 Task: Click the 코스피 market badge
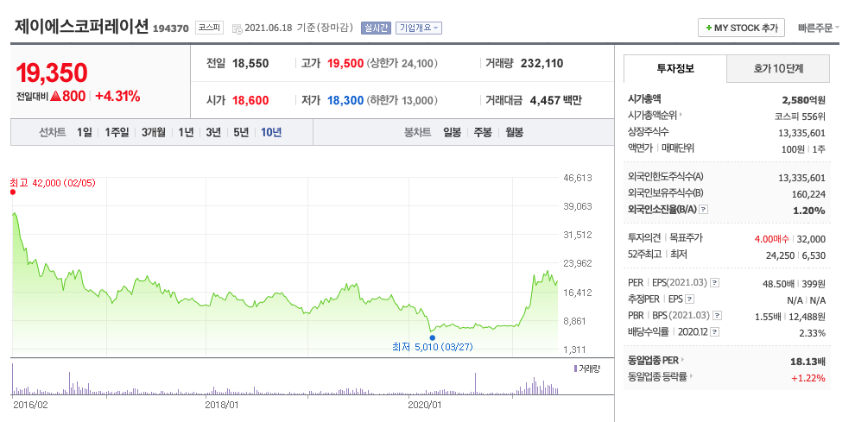coord(209,28)
